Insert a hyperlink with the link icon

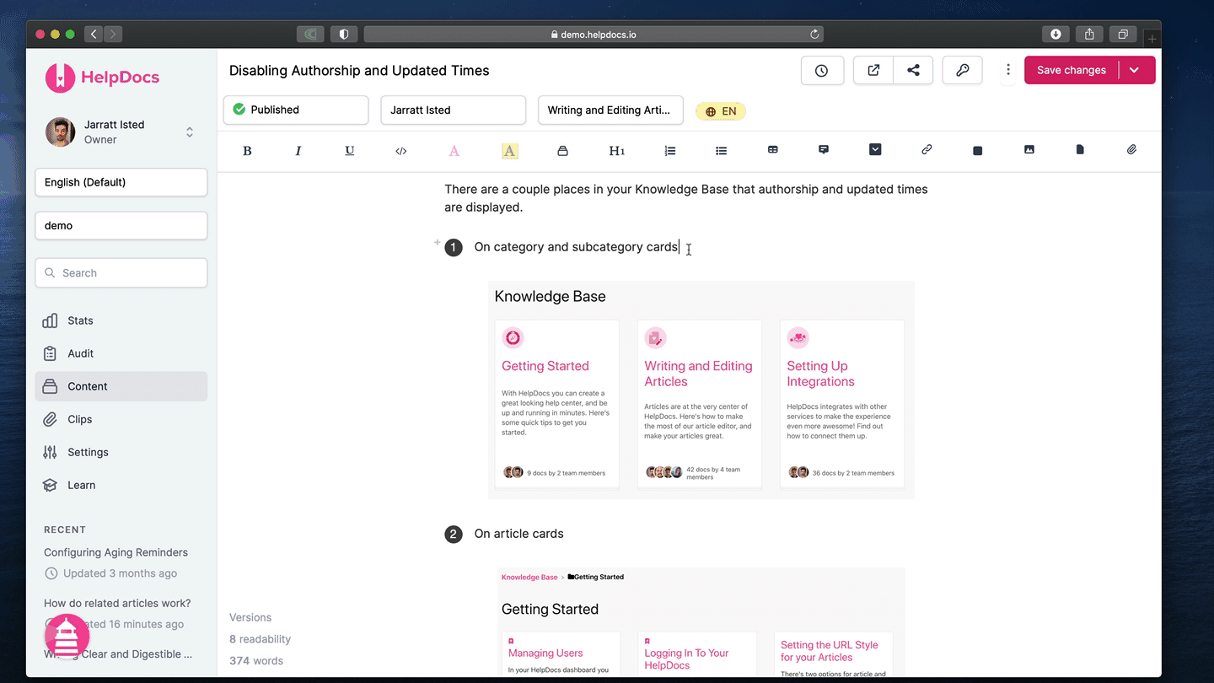[x=927, y=149]
